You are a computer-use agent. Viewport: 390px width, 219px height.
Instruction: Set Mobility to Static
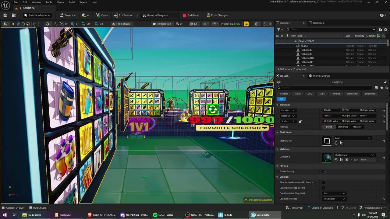tap(329, 127)
